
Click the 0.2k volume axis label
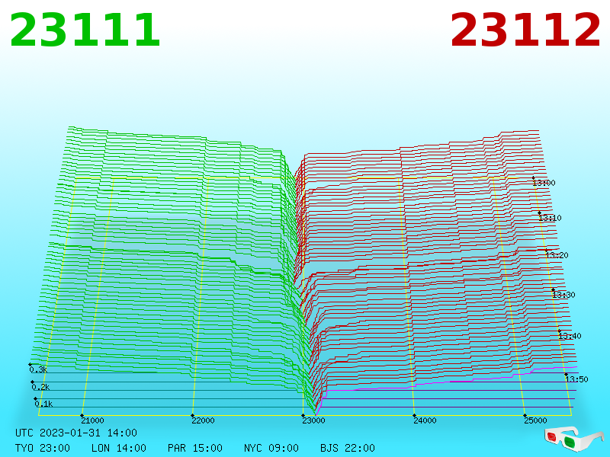pyautogui.click(x=41, y=387)
